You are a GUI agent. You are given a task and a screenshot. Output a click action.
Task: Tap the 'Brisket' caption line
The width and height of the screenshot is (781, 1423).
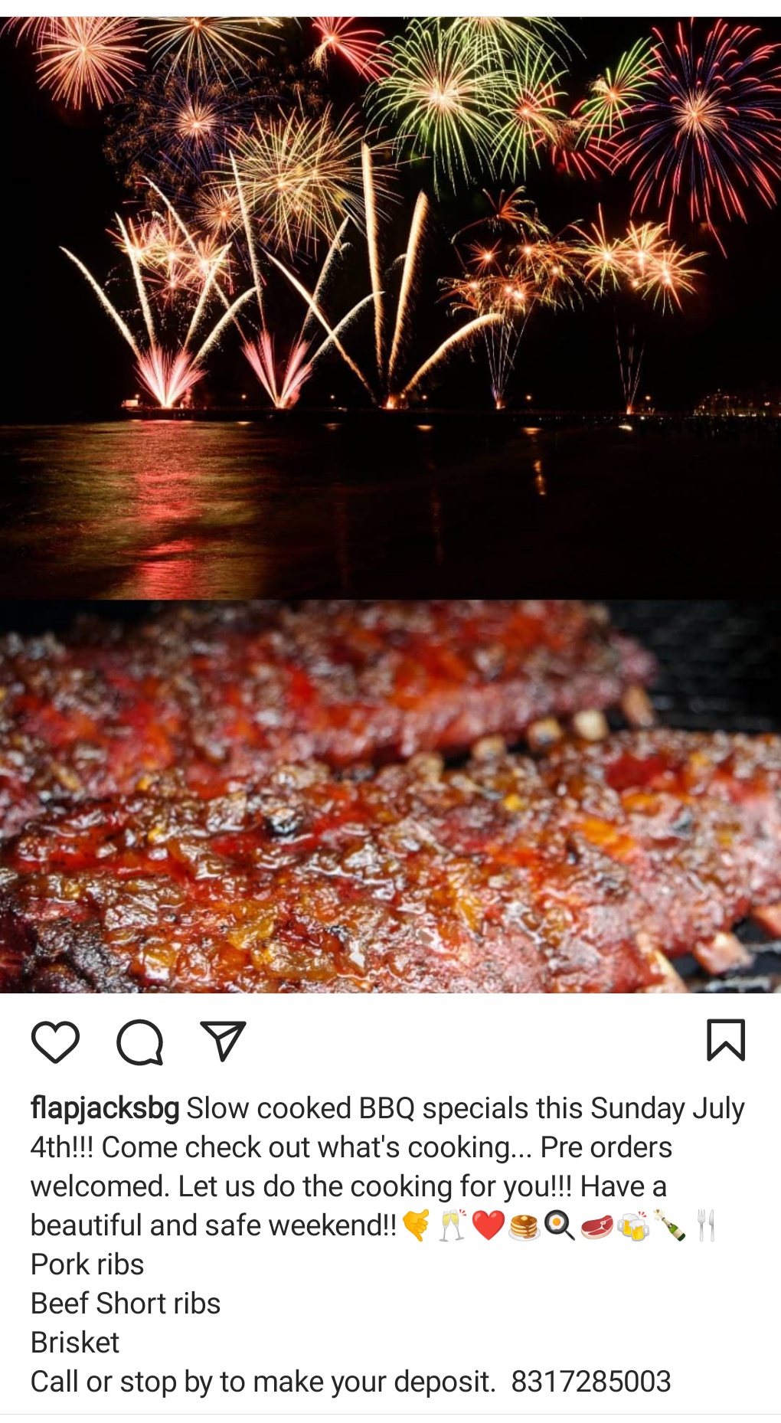[75, 1343]
